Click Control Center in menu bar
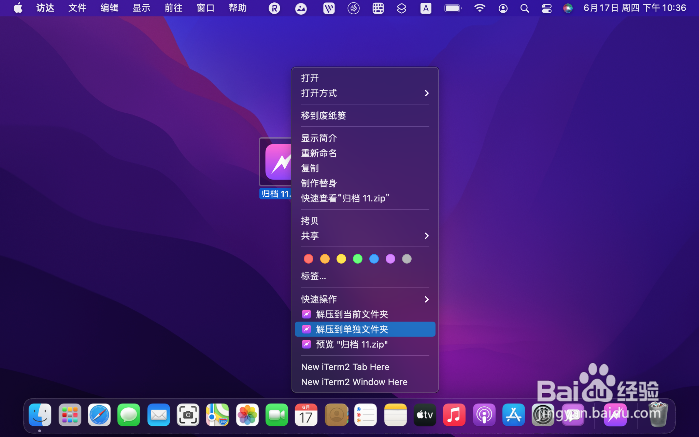 pos(546,8)
